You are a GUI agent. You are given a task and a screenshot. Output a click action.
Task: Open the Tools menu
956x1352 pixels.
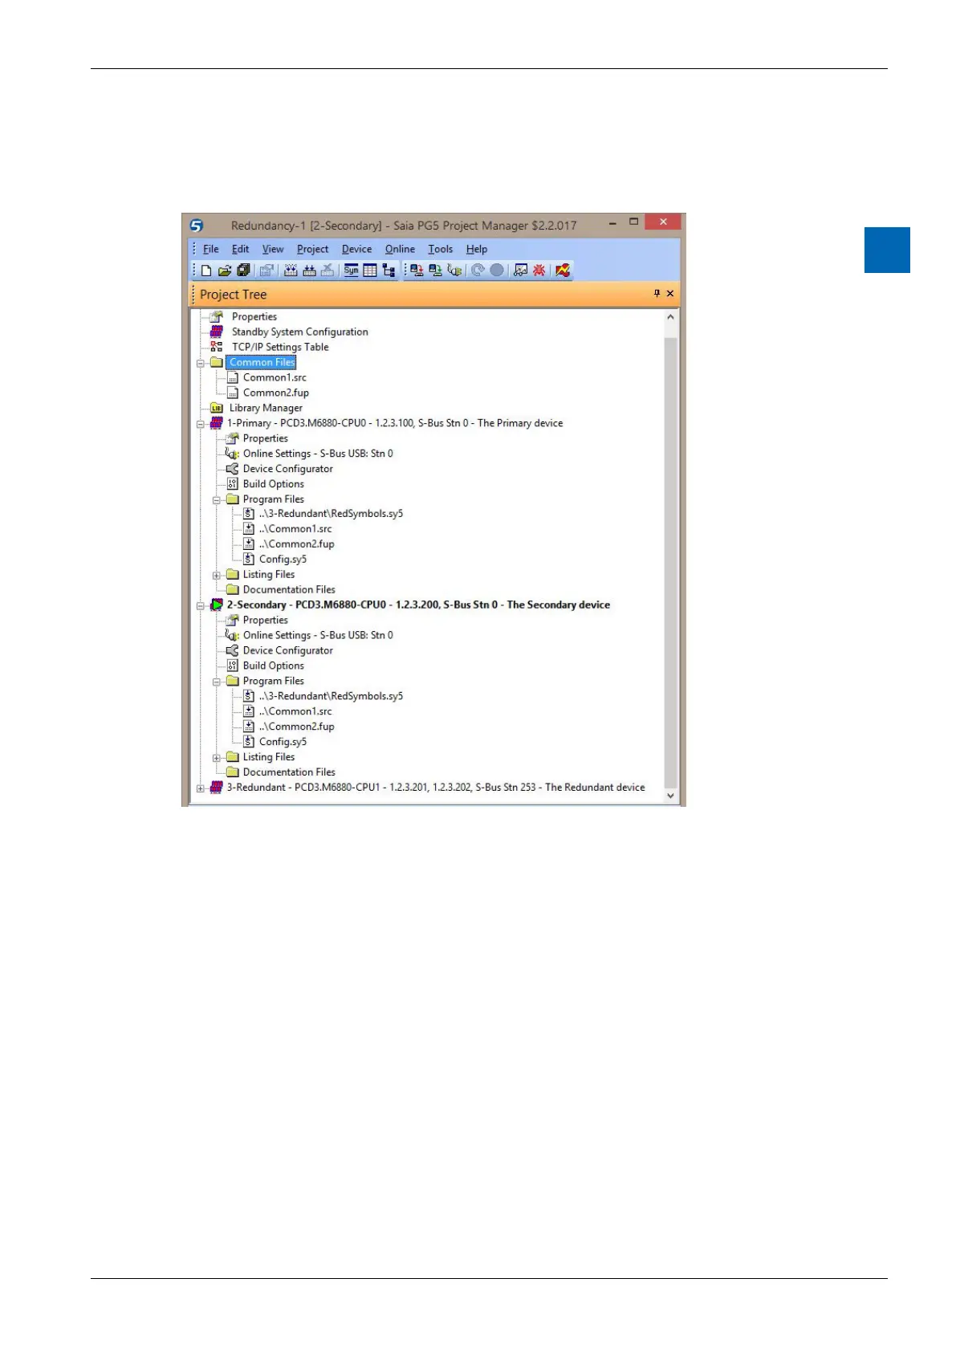coord(440,249)
